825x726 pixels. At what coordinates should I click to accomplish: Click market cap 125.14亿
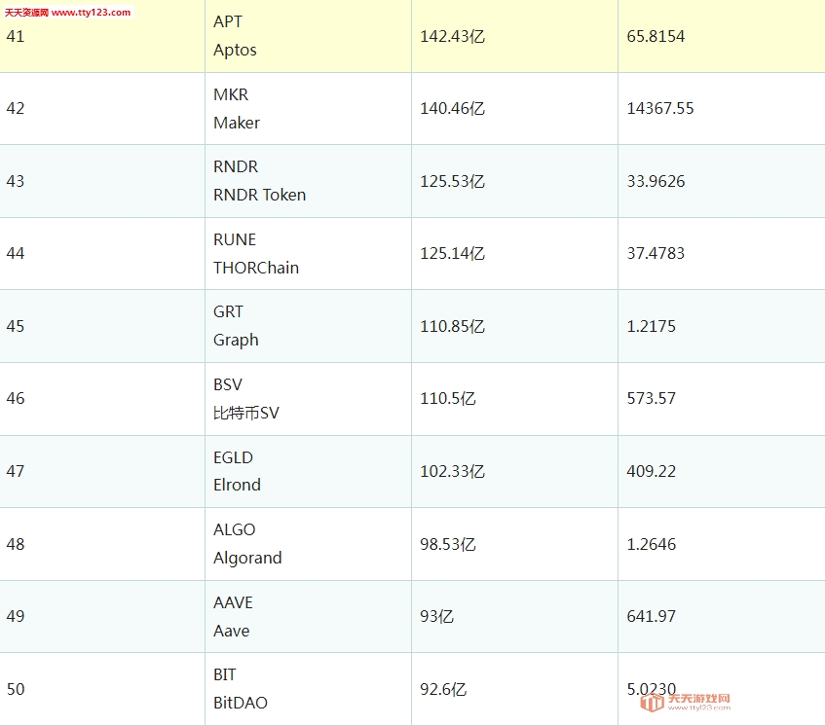pos(452,253)
